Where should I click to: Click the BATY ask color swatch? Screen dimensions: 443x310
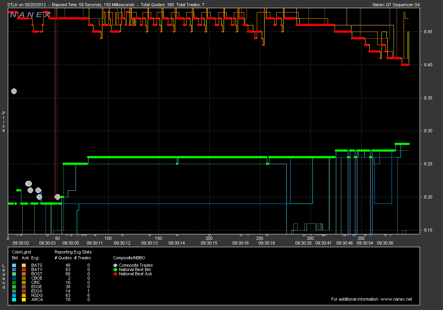point(24,269)
